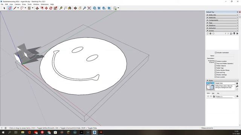Open the File menu
The width and height of the screenshot is (241, 135).
point(2,4)
